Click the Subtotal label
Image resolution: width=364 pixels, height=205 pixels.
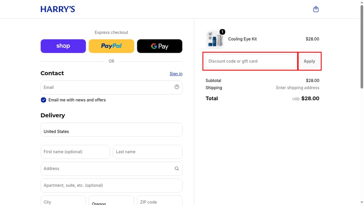click(x=213, y=80)
